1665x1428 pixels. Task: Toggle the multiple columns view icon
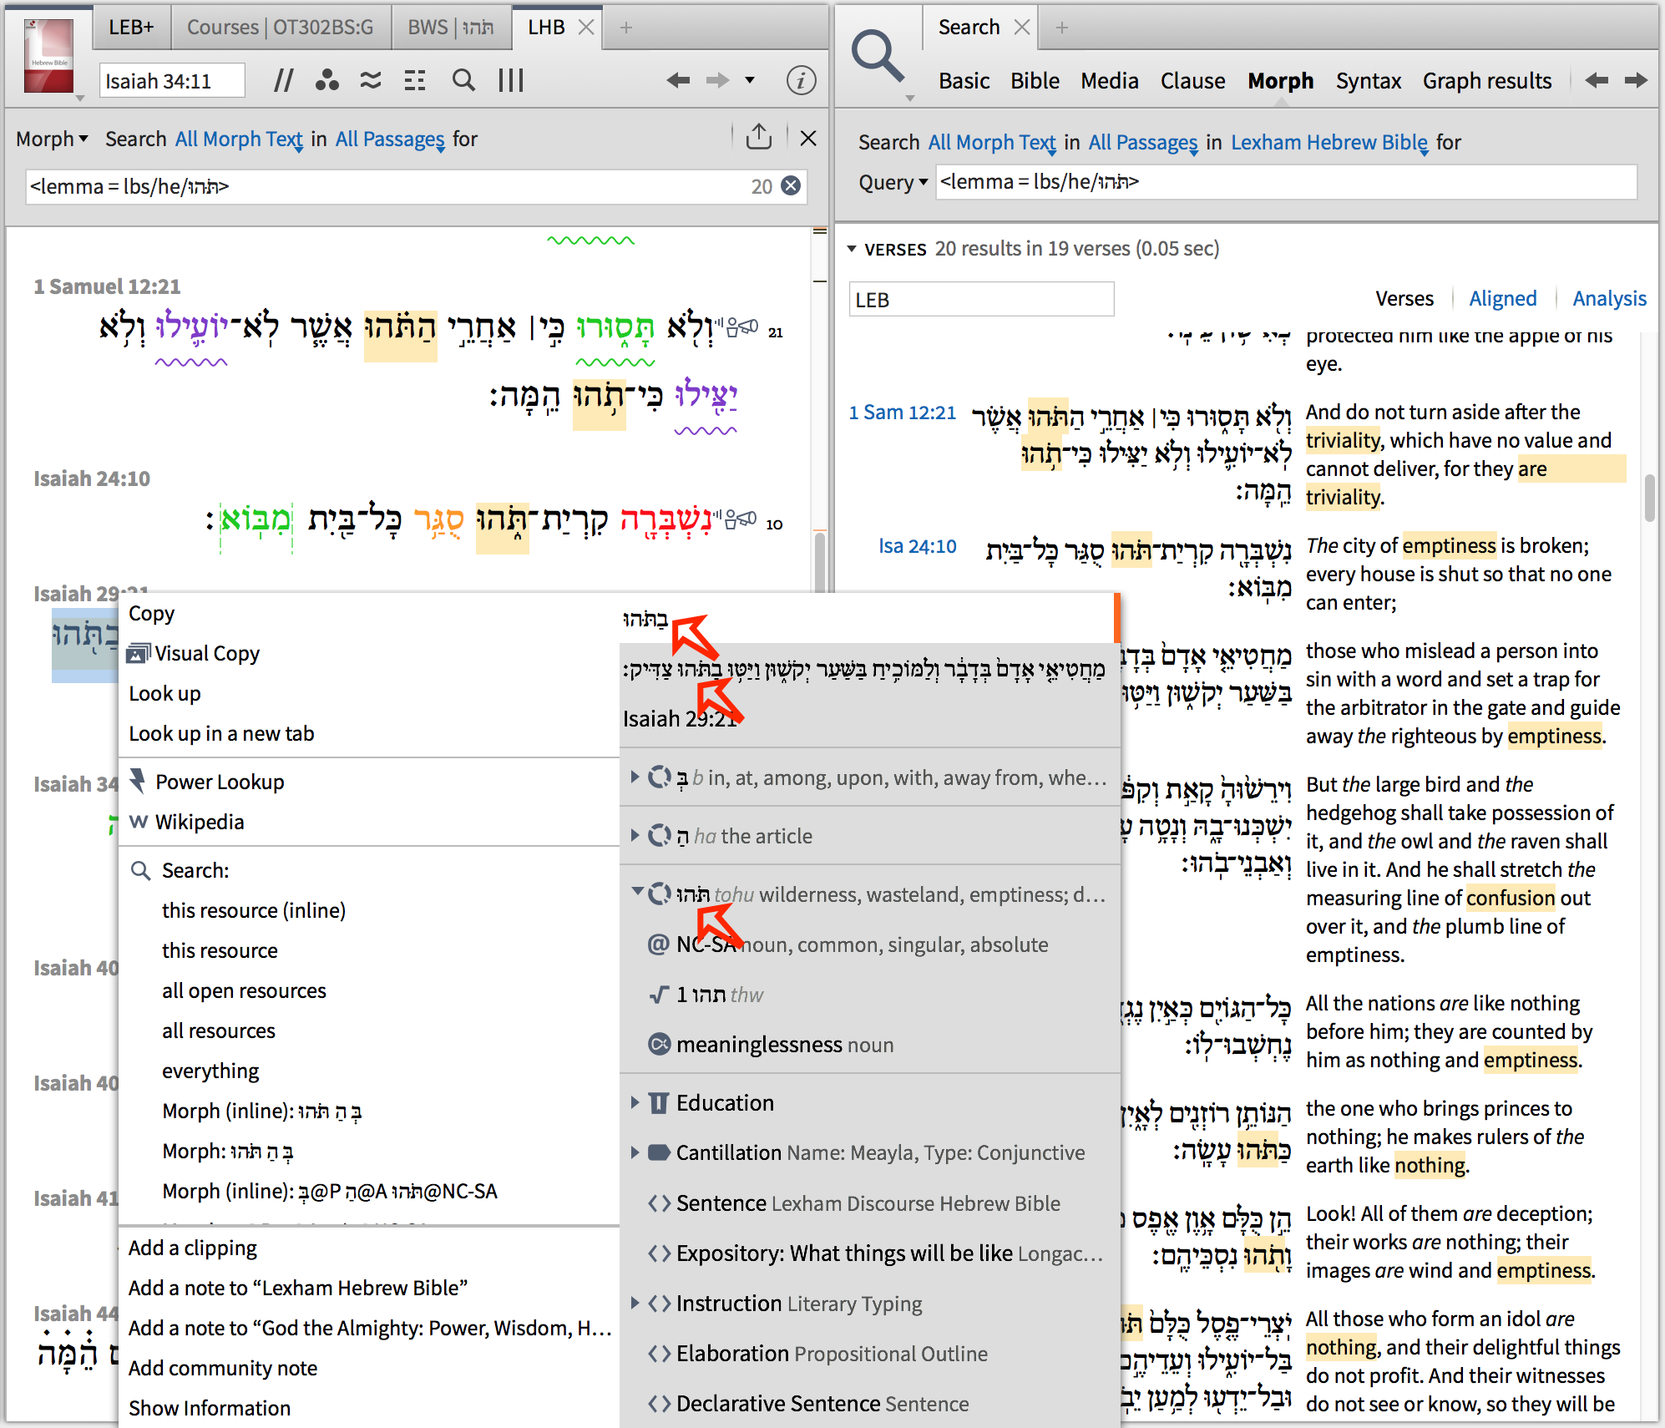[510, 81]
